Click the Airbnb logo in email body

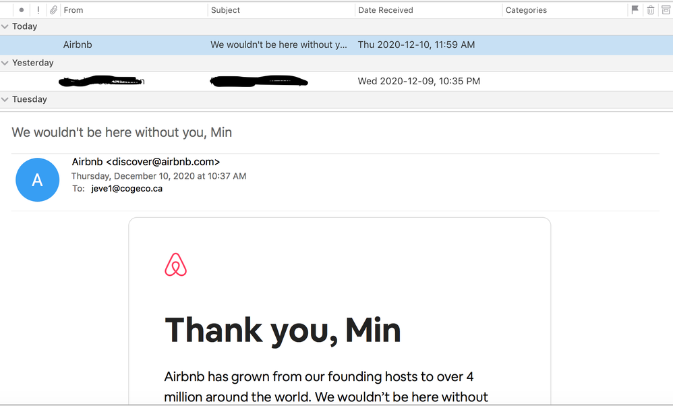[x=175, y=265]
